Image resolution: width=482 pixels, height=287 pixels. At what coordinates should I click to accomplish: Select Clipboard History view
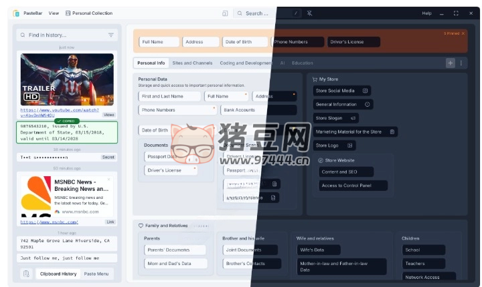point(57,274)
